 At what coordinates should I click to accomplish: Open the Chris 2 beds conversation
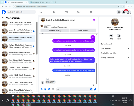click(x=18, y=84)
